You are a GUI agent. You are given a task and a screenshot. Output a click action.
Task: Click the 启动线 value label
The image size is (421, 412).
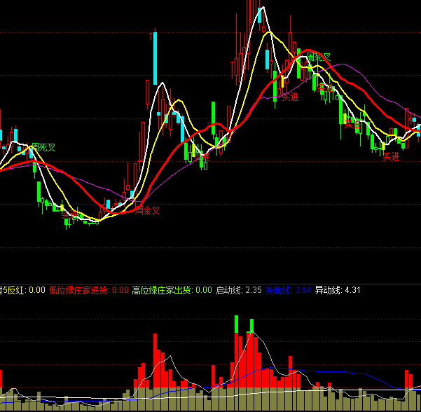(x=230, y=290)
